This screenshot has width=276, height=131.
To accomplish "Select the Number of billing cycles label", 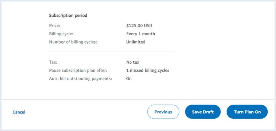I will [x=73, y=42].
